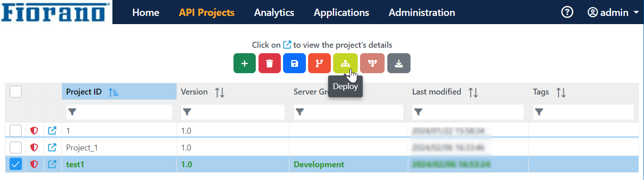Screen dimensions: 644x180
Task: Select the Project_1 name cell
Action: (x=119, y=148)
